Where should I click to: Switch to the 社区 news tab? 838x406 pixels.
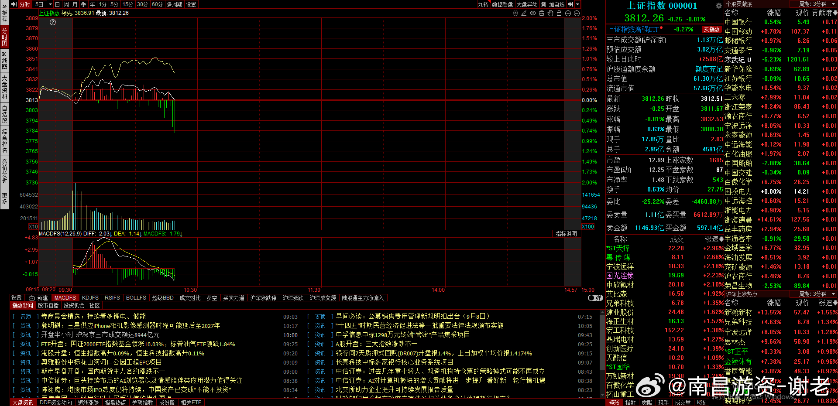click(x=95, y=306)
